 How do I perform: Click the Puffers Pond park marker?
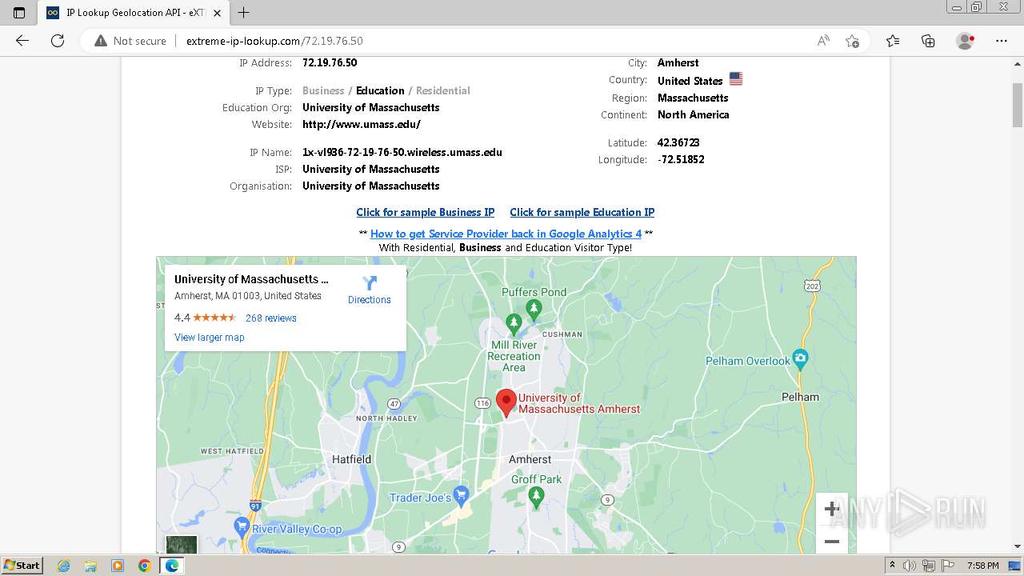click(x=534, y=309)
